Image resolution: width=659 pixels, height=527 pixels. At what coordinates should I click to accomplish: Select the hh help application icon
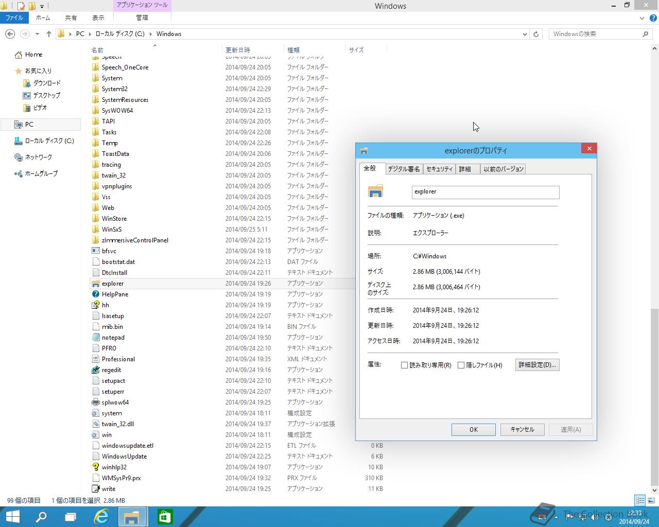click(95, 305)
